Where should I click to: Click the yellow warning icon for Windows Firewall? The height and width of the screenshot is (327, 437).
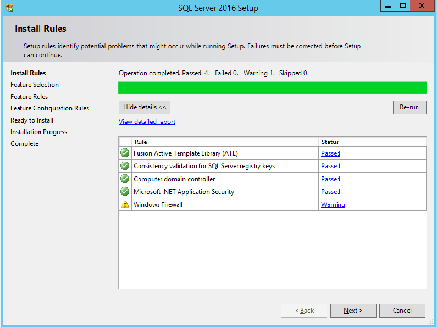pos(125,204)
